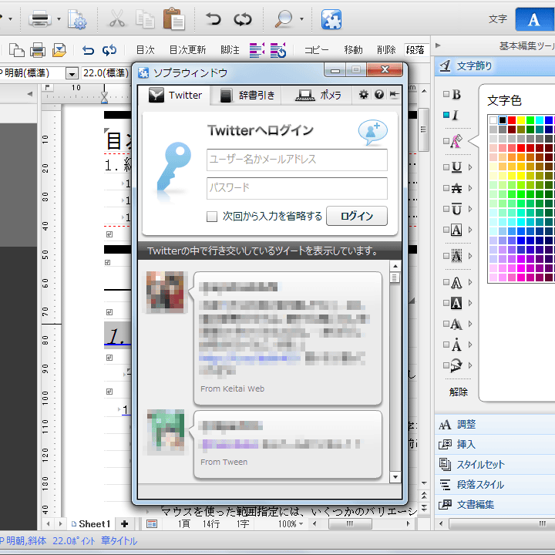Open the print icon dropdown arrow
The image size is (555, 555).
tap(59, 19)
